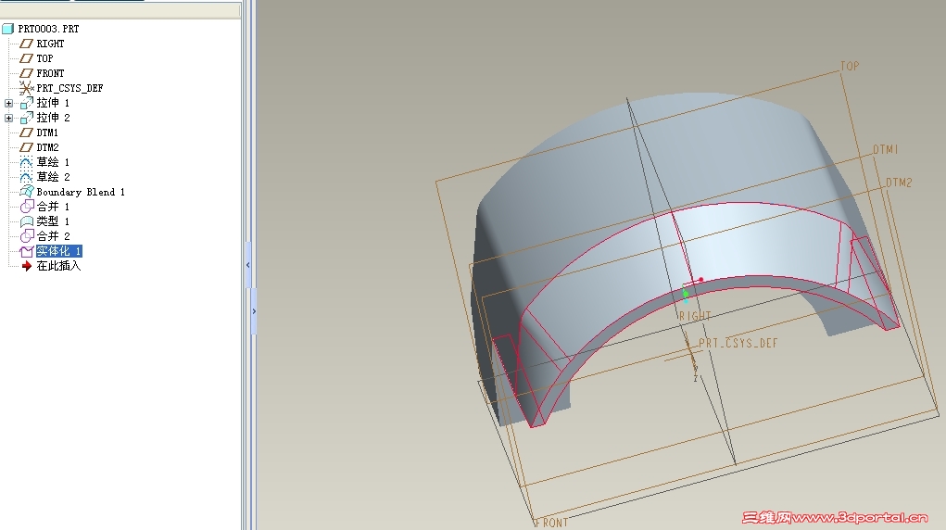Image resolution: width=946 pixels, height=530 pixels.
Task: Select DTM1 datum plane in tree
Action: pos(47,132)
